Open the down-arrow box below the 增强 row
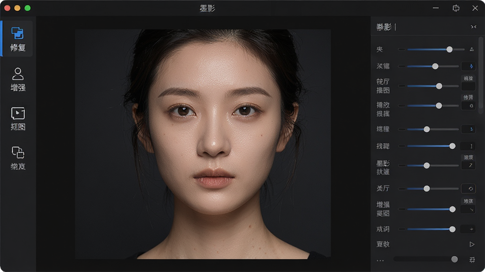This screenshot has height=272, width=485. [x=468, y=229]
